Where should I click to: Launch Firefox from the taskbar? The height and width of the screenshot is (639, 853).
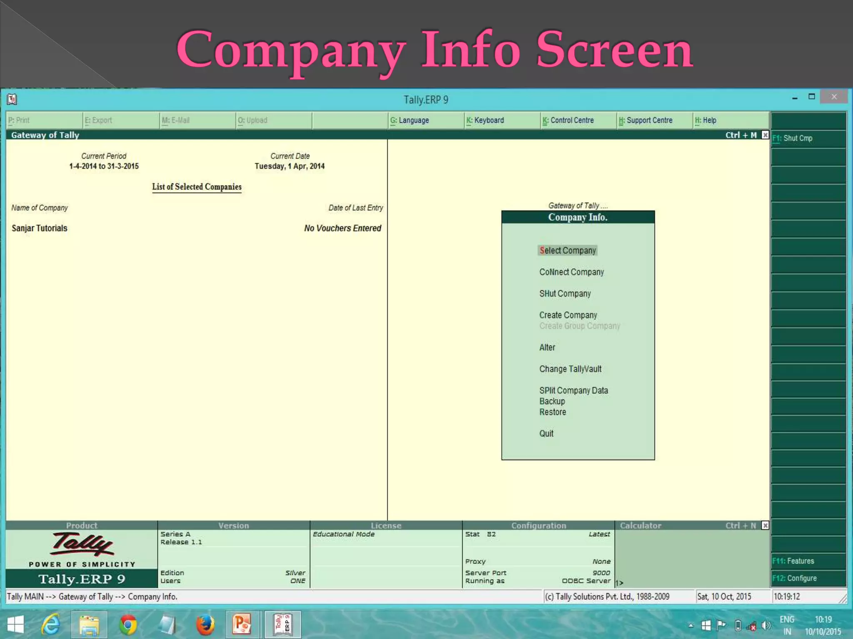(x=205, y=625)
